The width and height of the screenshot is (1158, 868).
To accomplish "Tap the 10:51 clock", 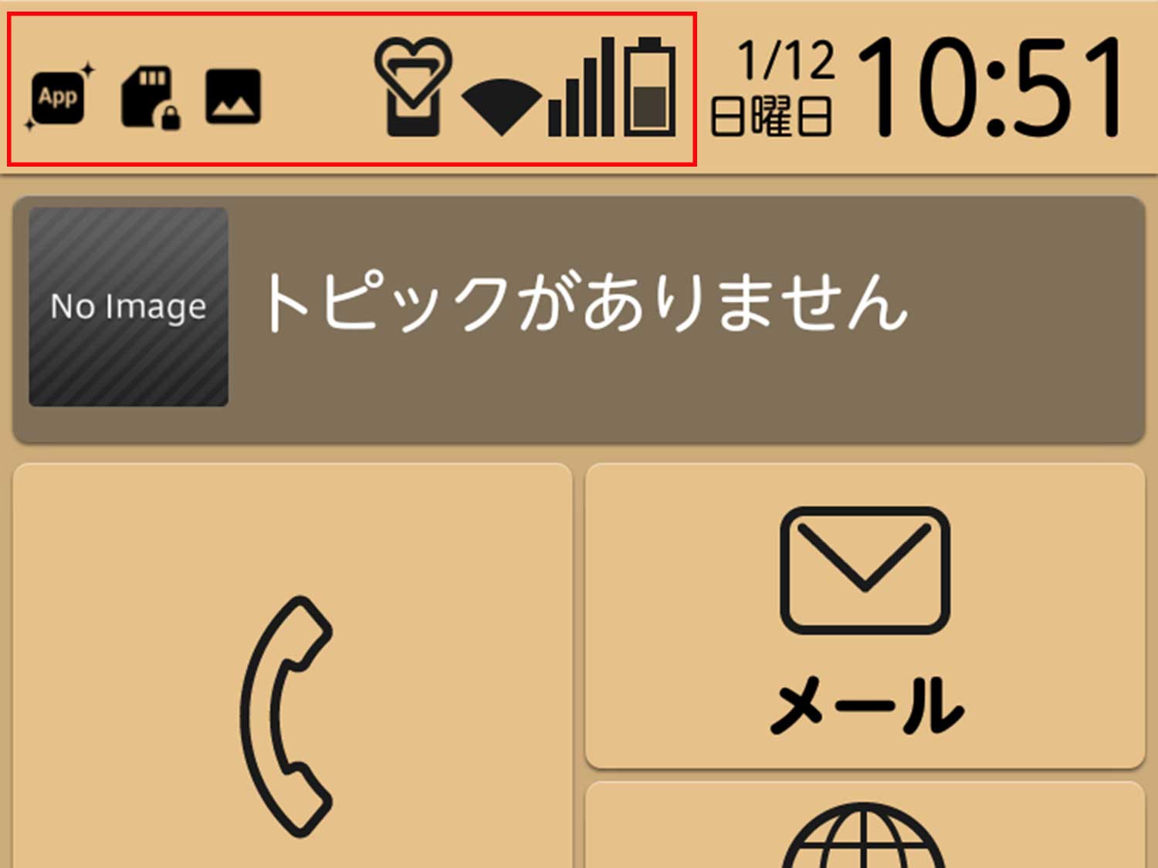I will (990, 86).
